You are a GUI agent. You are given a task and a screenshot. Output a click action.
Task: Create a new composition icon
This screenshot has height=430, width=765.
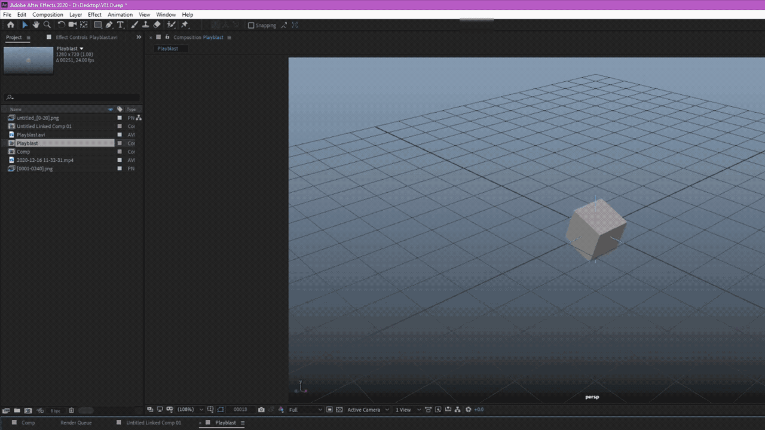pyautogui.click(x=28, y=410)
